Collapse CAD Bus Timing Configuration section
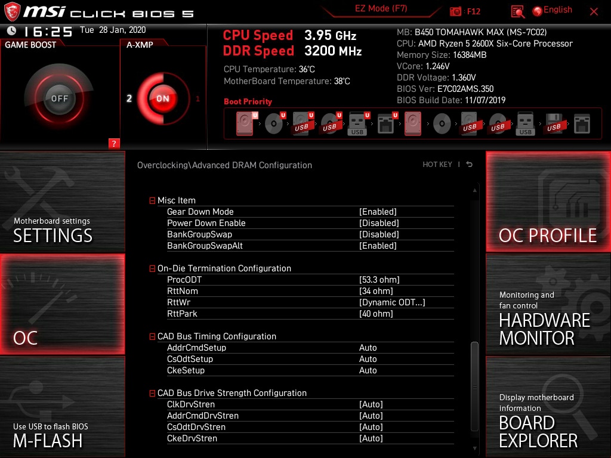This screenshot has height=458, width=611. tap(152, 336)
